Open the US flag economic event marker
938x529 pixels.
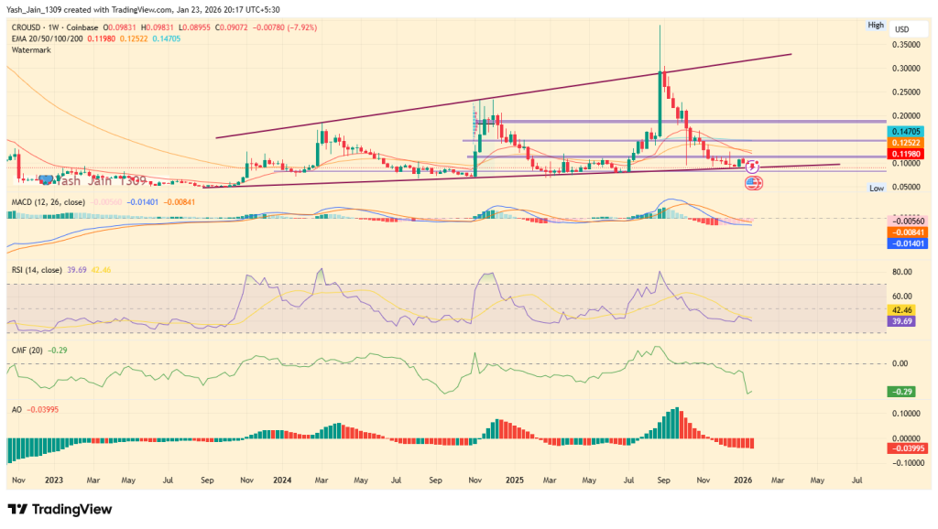(x=754, y=183)
